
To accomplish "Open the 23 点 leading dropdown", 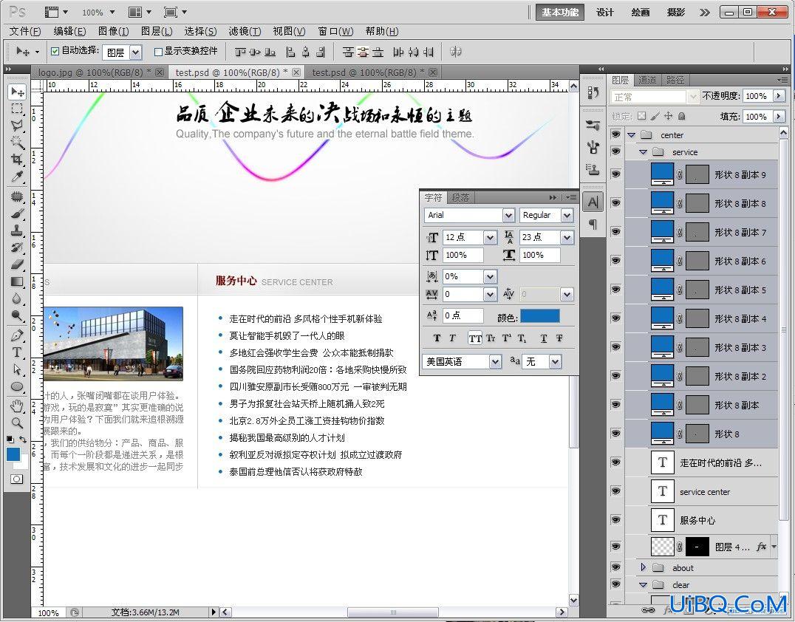I will pos(567,237).
